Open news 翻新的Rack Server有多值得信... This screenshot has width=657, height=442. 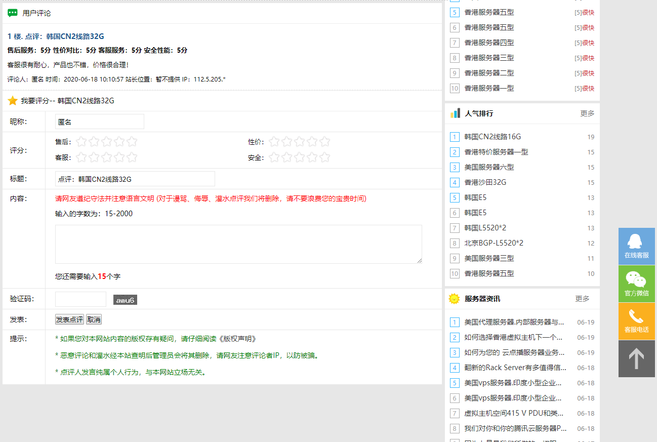[x=515, y=368]
